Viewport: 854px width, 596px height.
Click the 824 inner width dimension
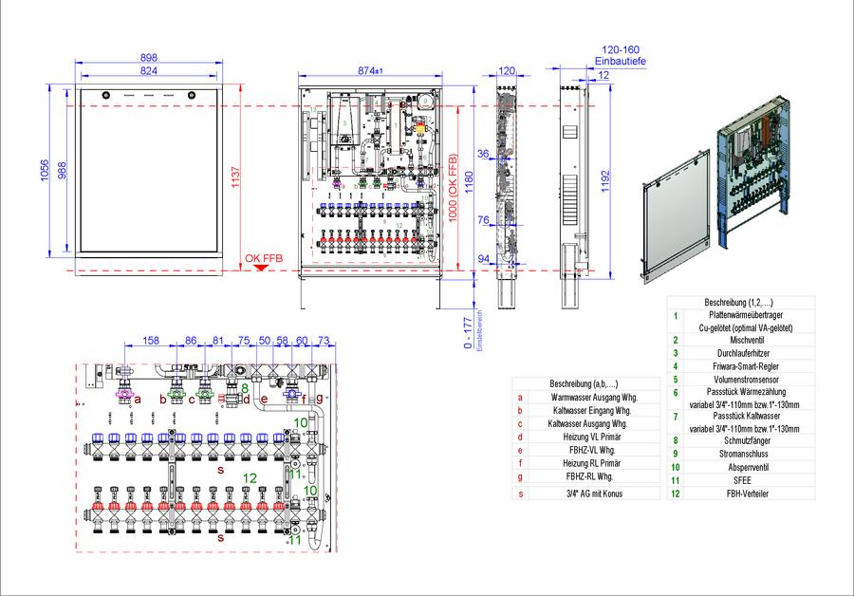149,71
